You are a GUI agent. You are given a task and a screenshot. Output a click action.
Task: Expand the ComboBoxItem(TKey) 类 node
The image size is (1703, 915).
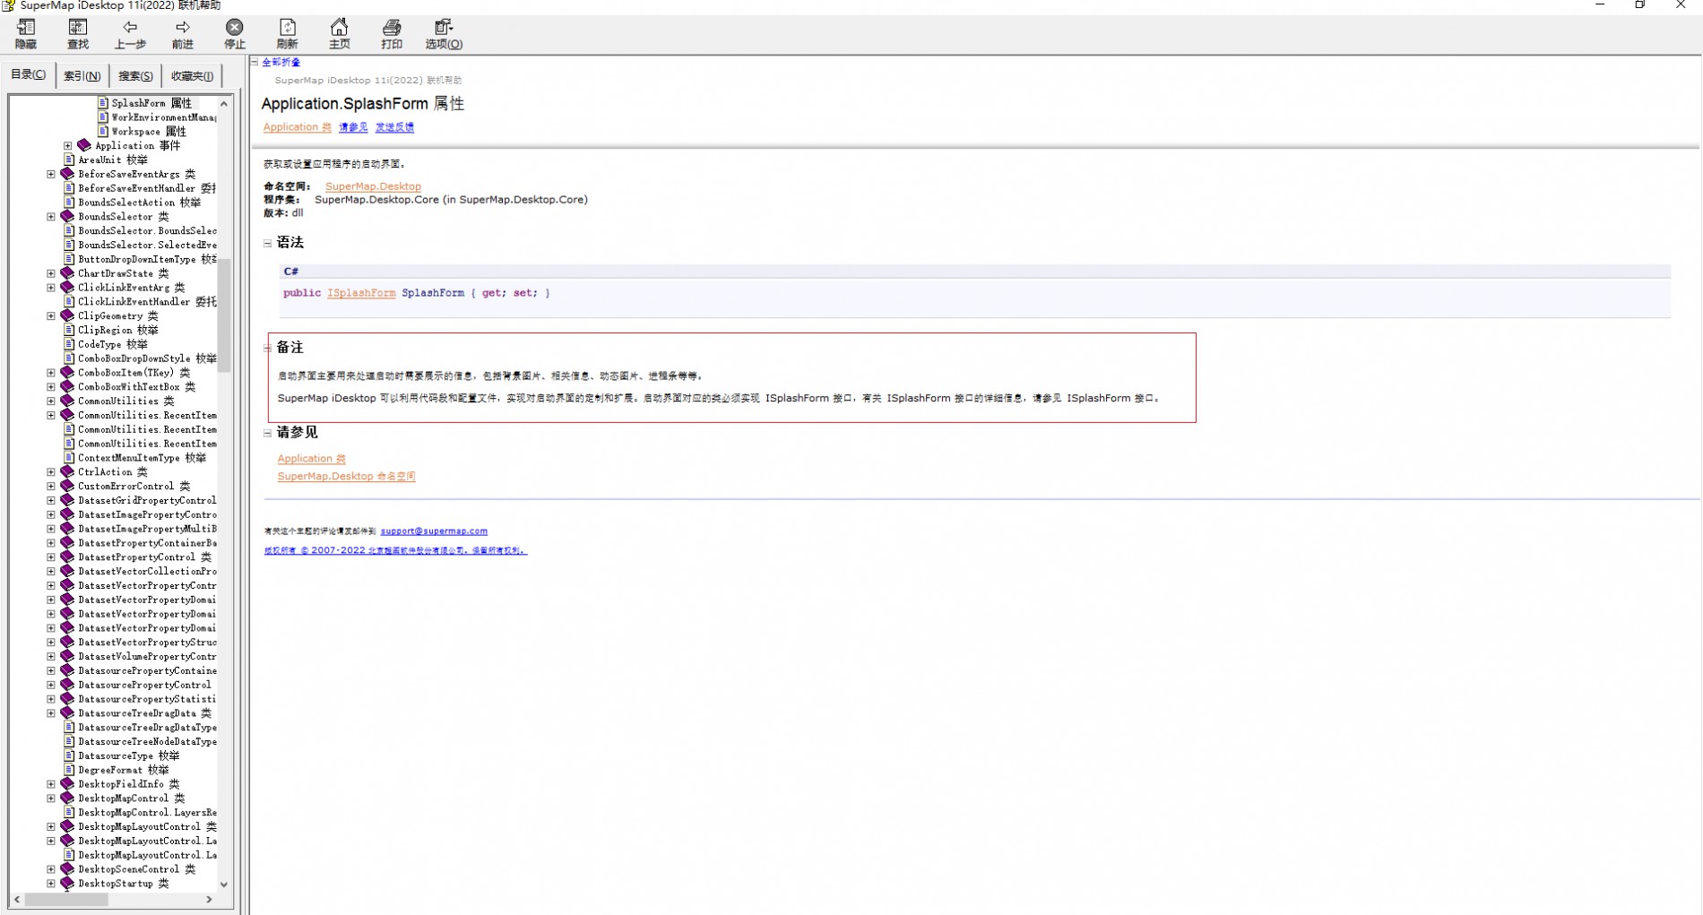point(51,373)
